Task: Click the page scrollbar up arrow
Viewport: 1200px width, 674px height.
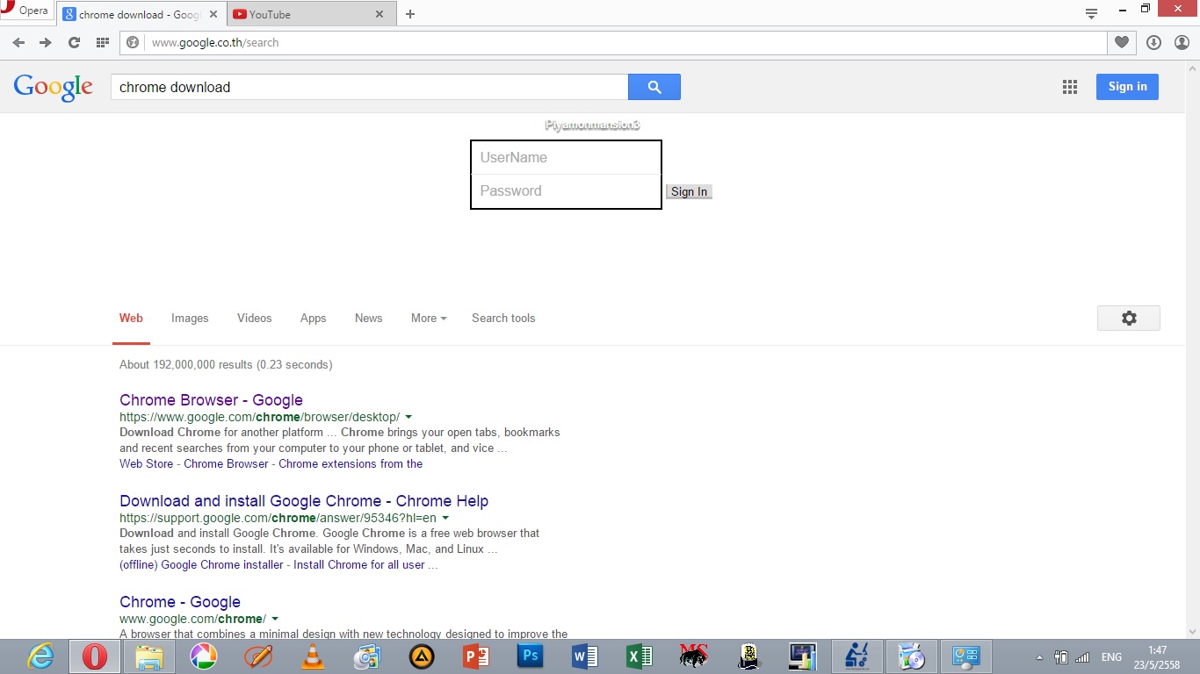Action: coord(1193,68)
